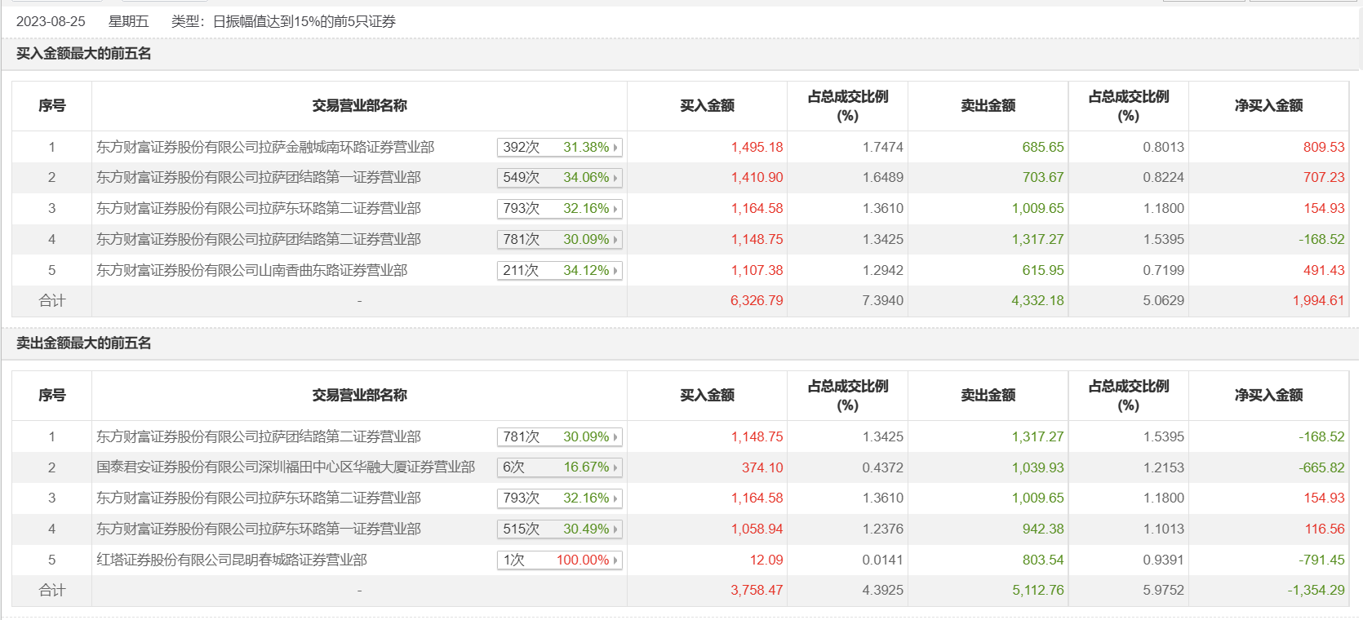Click the arrow icon beside 6次 16.67%

coord(615,468)
